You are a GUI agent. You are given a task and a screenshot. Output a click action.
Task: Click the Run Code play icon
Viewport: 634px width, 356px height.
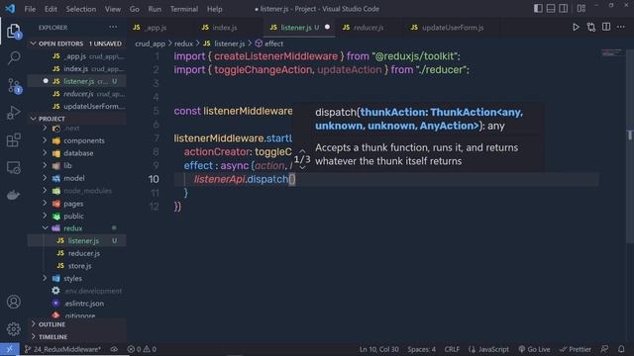576,28
